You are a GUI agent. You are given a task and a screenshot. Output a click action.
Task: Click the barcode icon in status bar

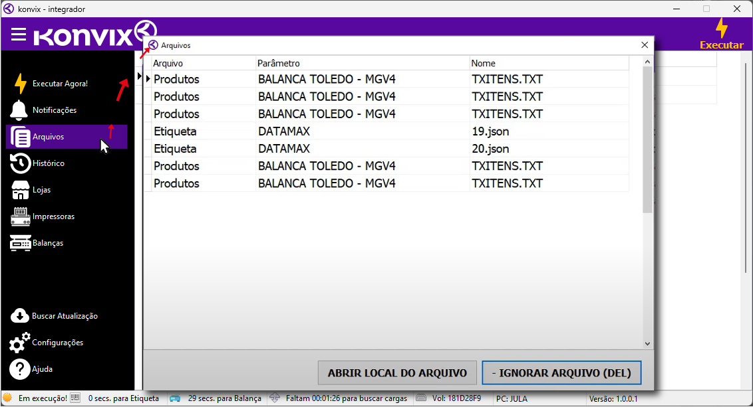[75, 398]
